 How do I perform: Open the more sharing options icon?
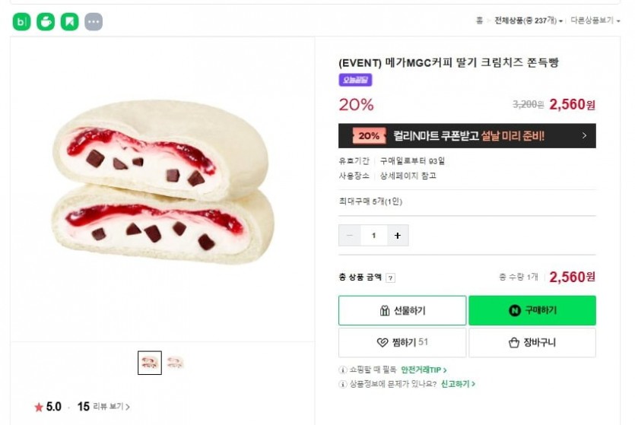(94, 22)
